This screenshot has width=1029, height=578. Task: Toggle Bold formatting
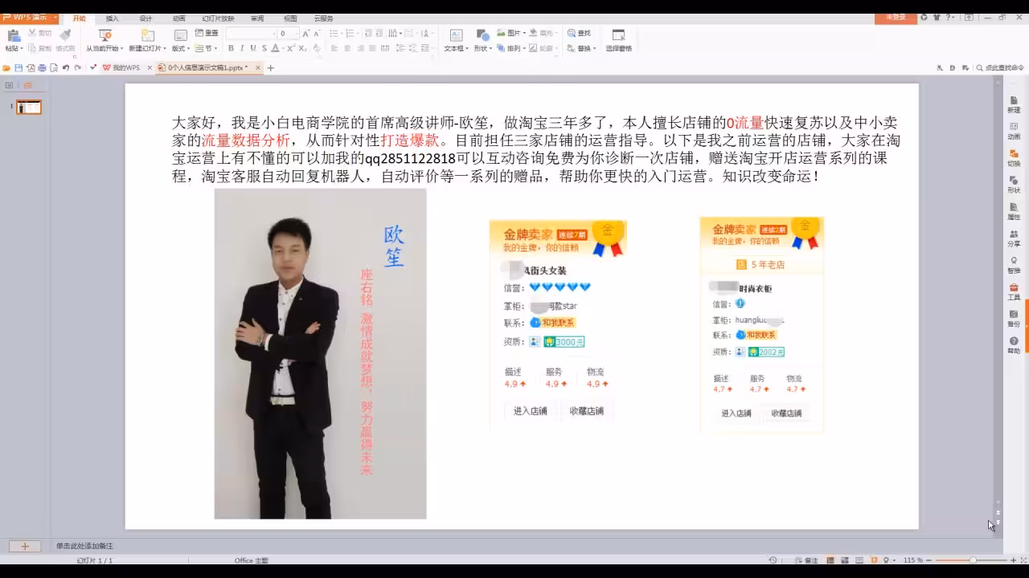pos(231,48)
